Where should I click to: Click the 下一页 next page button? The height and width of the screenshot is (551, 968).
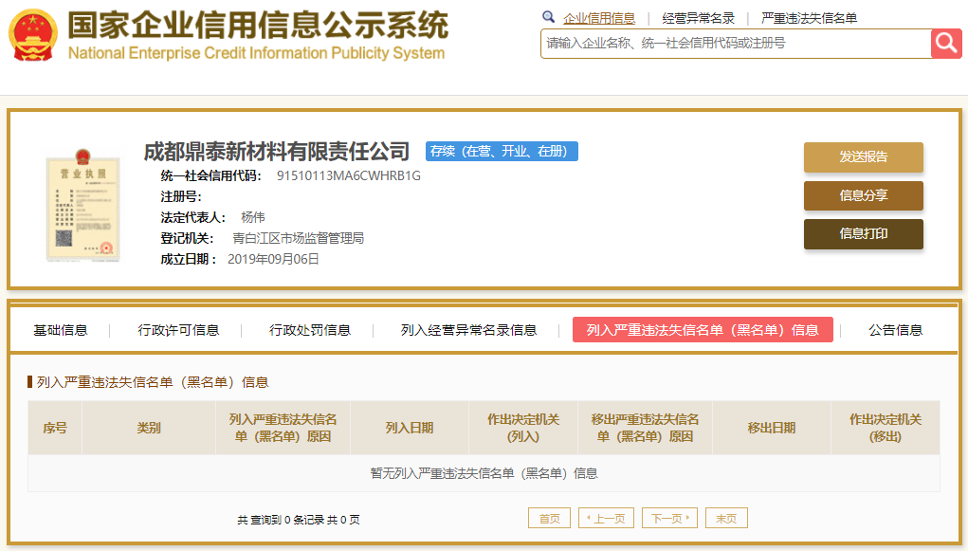(x=669, y=518)
